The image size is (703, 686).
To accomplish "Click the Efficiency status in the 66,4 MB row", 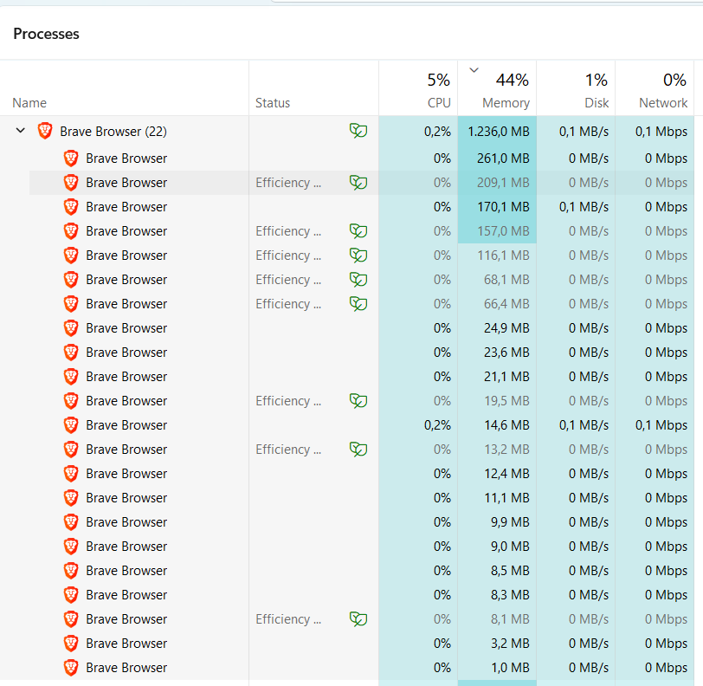I will click(x=288, y=304).
